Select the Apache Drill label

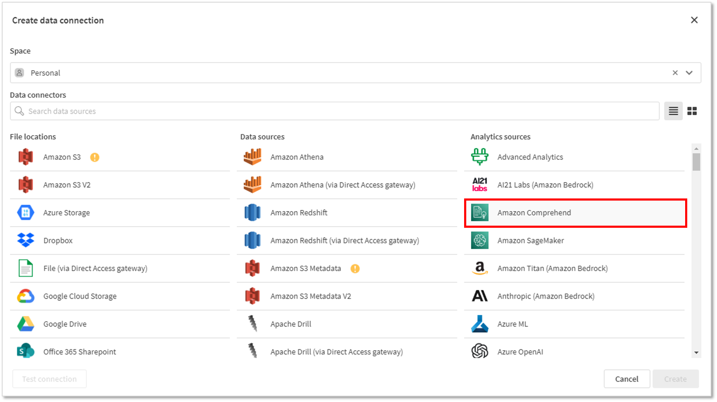tap(291, 324)
